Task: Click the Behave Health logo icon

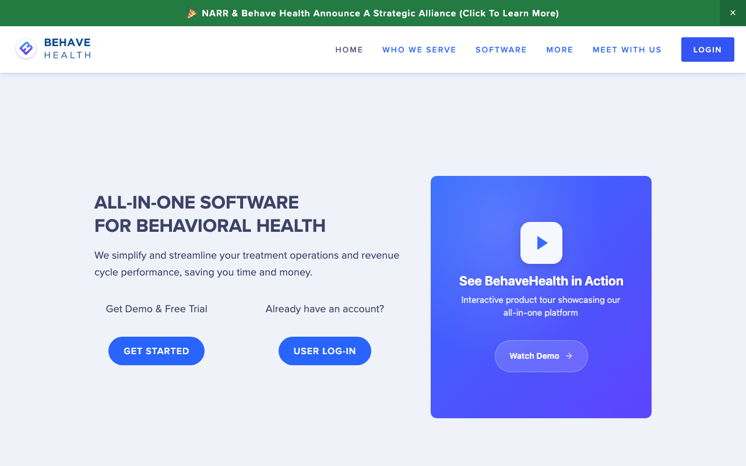Action: click(x=25, y=48)
